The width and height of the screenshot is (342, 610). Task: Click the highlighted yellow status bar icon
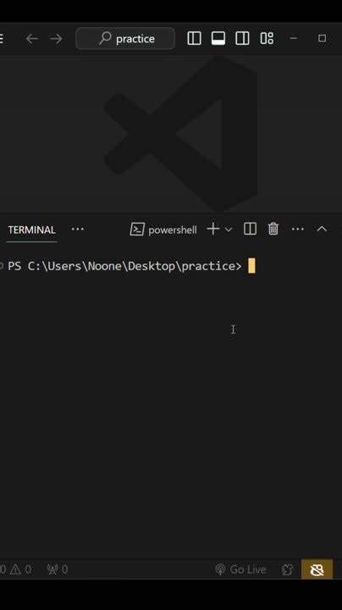pyautogui.click(x=317, y=569)
